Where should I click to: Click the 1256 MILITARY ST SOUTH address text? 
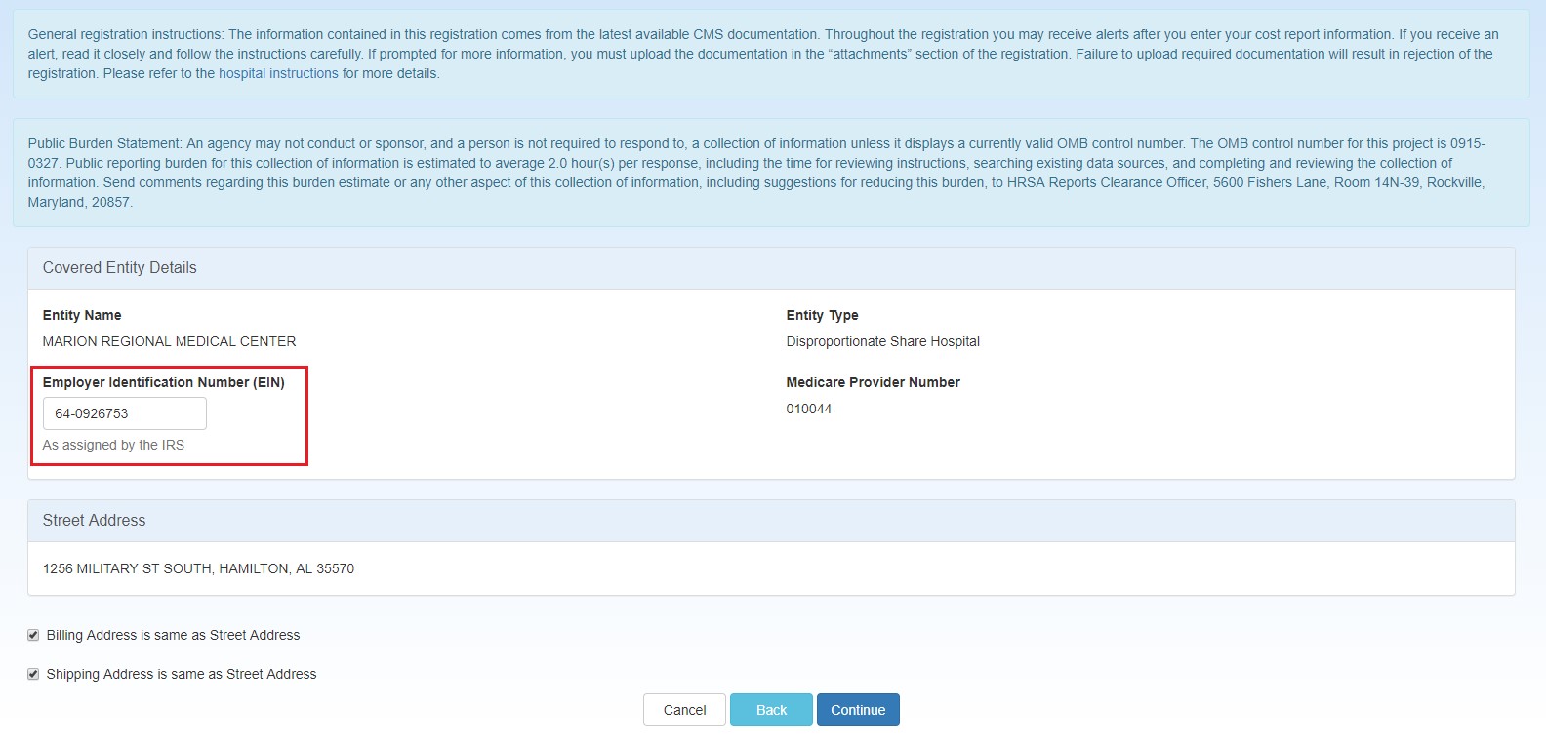click(x=198, y=568)
